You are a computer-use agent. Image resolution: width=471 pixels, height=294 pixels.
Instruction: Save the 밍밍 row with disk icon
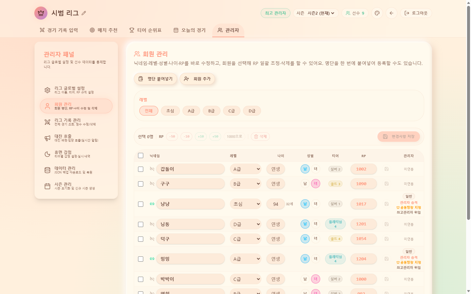point(387,259)
